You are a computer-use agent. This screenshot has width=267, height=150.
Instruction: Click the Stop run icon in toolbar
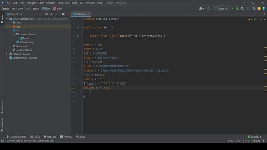click(247, 8)
